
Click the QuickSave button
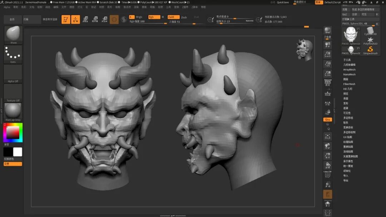click(283, 2)
